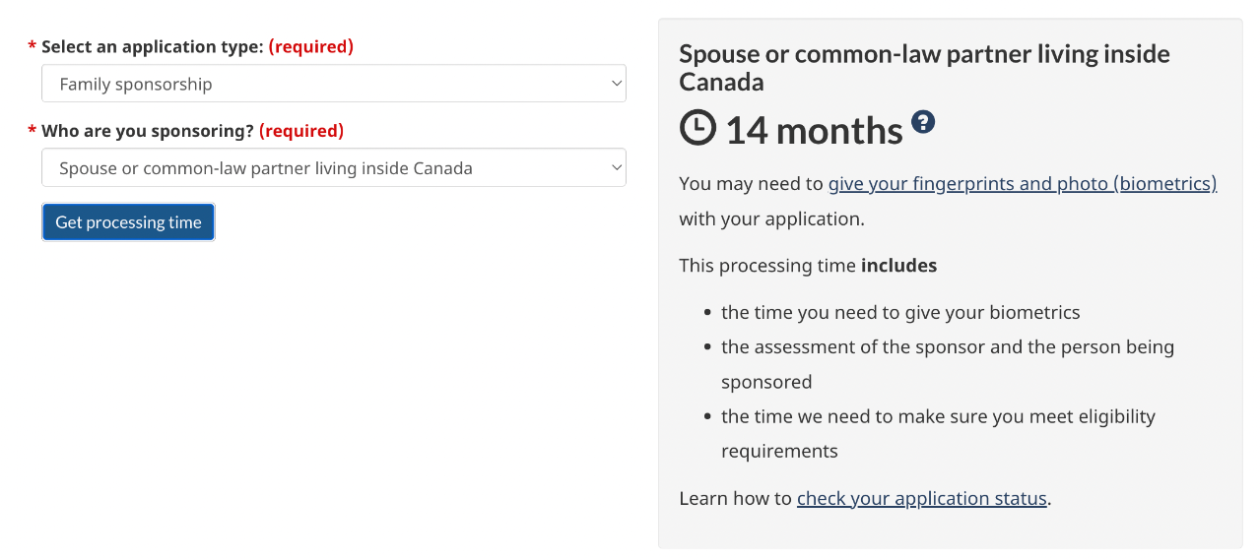
Task: Click the chevron on application type dropdown
Action: tap(617, 84)
